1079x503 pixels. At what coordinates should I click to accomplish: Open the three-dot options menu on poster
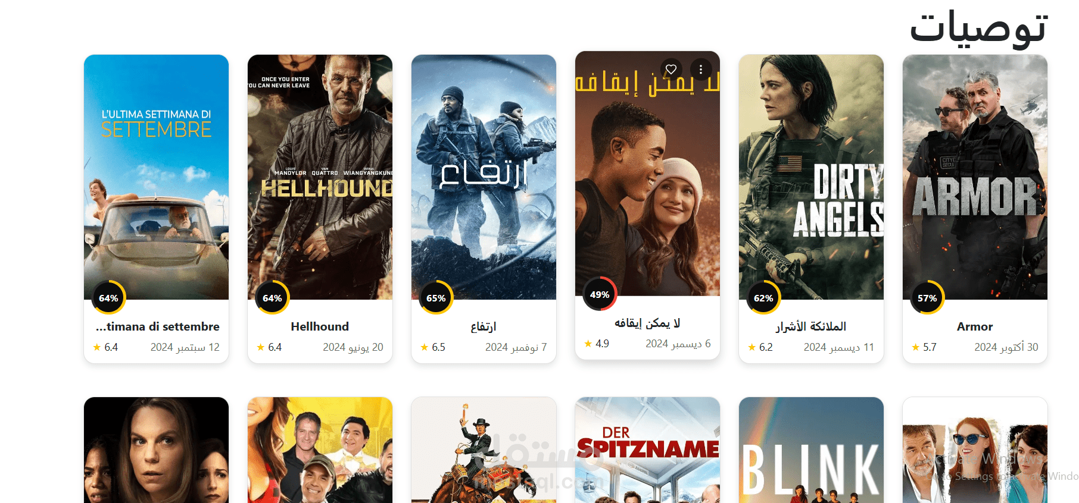(x=701, y=70)
